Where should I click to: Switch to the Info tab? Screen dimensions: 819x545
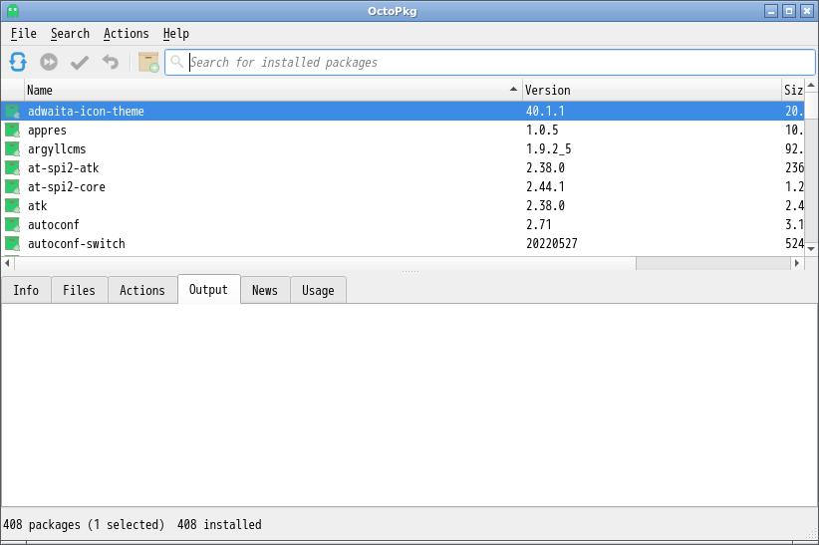pyautogui.click(x=26, y=290)
